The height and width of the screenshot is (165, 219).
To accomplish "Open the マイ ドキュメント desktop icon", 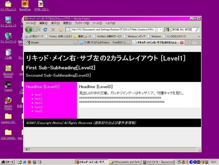I will (x=8, y=6).
